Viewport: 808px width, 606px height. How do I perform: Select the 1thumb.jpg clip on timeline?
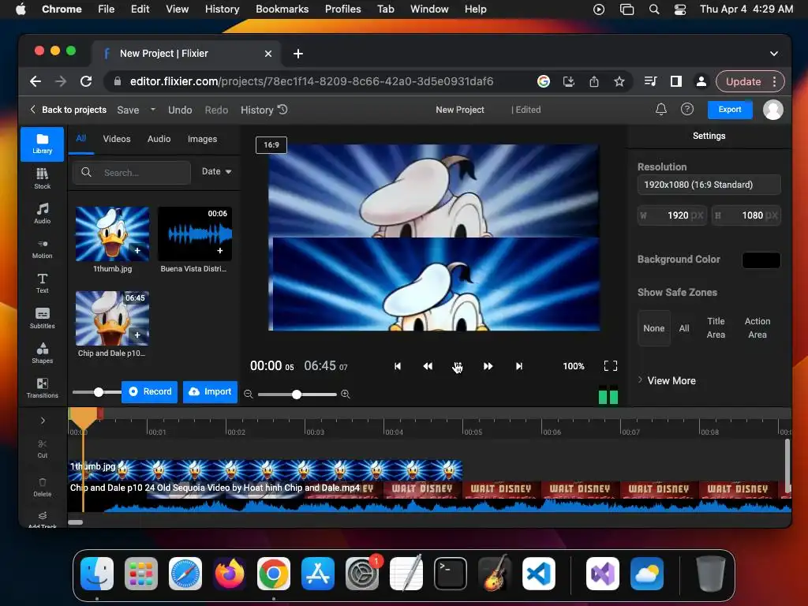[x=265, y=469]
